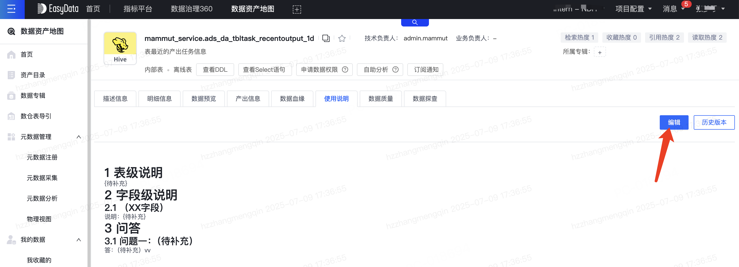Switch to the 数据质量 tab
Screen dimensions: 739x267
coord(381,99)
